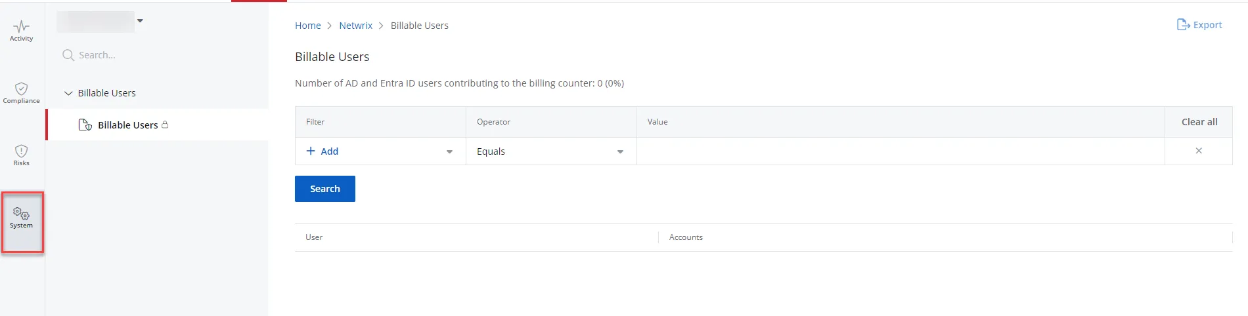Click the Export icon at top right
Viewport: 1248px width, 316px height.
point(1183,25)
